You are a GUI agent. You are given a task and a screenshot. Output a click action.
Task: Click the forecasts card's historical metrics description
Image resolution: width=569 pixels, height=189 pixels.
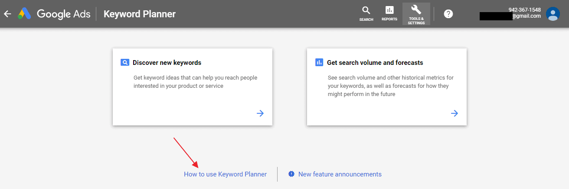(x=390, y=86)
